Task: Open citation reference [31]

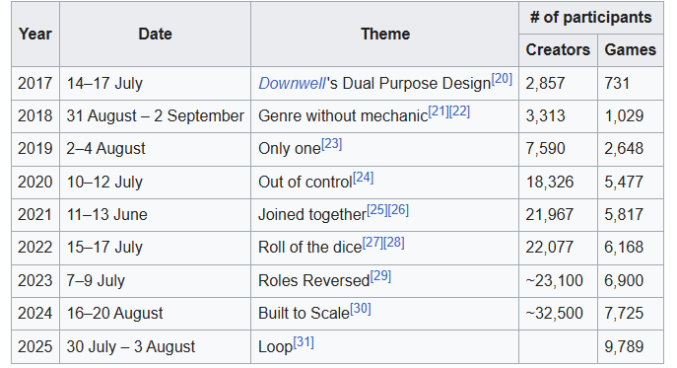Action: pyautogui.click(x=304, y=342)
